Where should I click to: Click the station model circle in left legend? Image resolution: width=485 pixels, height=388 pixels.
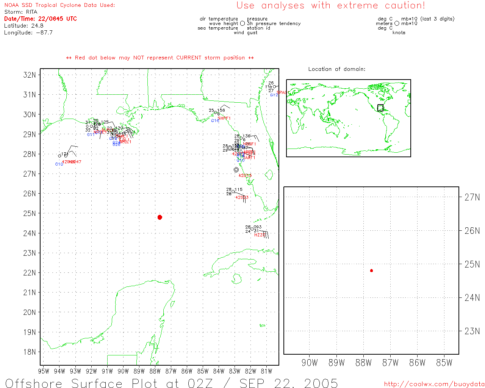[242, 23]
